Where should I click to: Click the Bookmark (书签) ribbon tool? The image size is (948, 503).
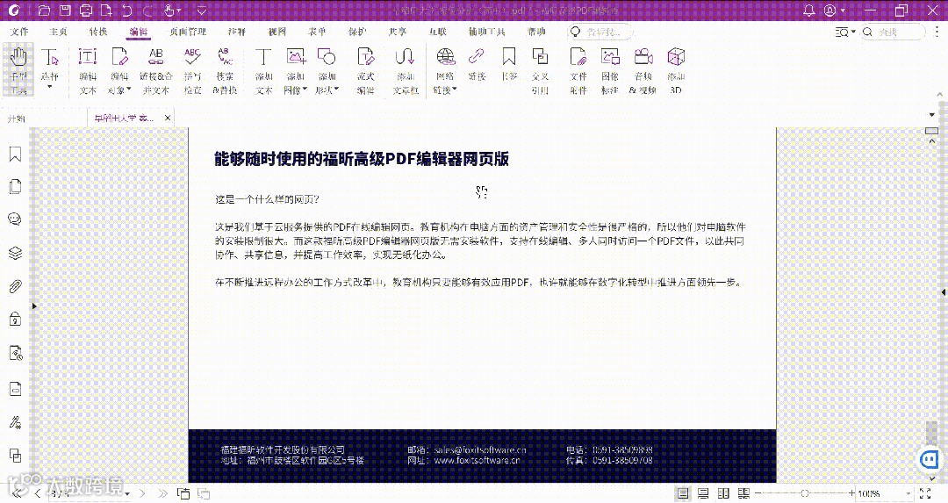click(509, 64)
